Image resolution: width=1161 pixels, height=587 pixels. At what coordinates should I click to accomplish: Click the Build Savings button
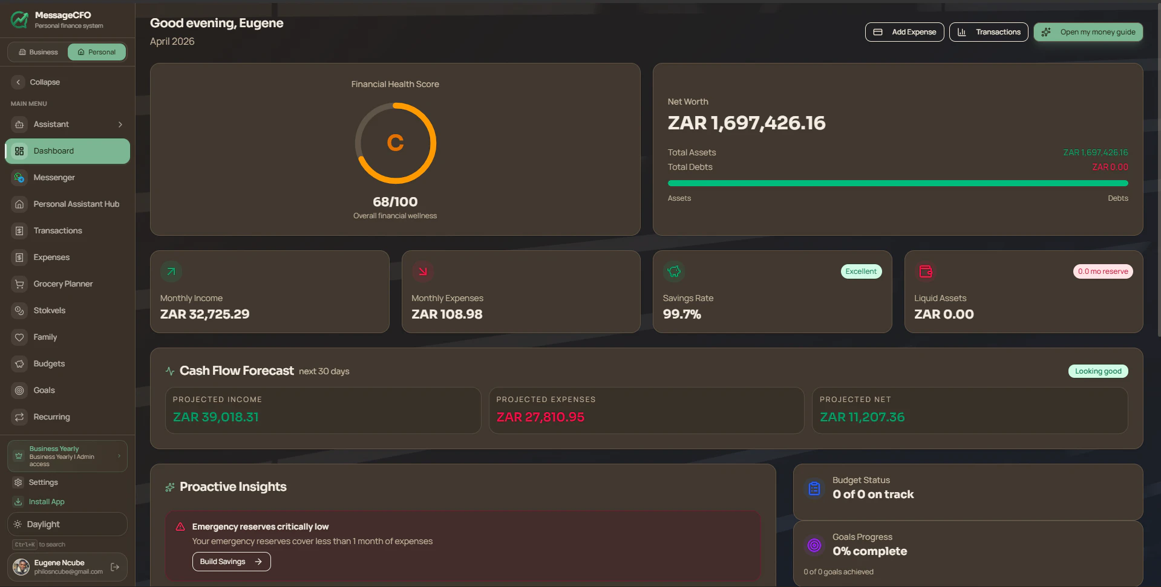[231, 562]
